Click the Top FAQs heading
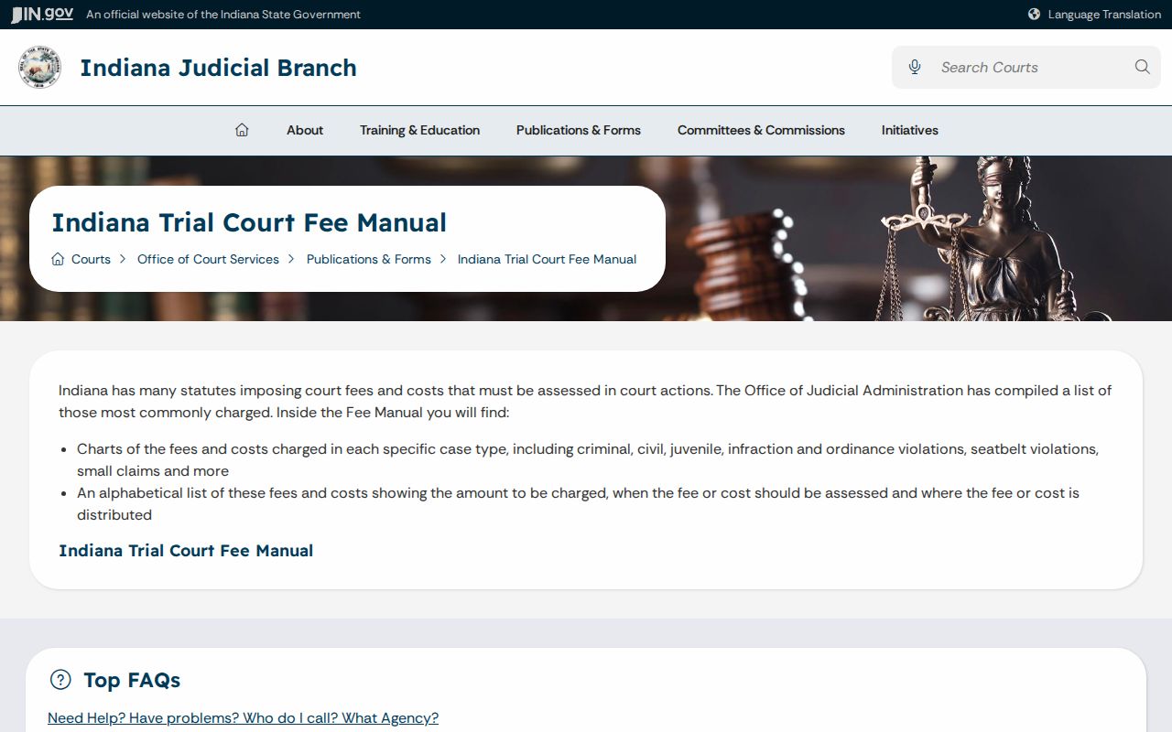 click(132, 680)
